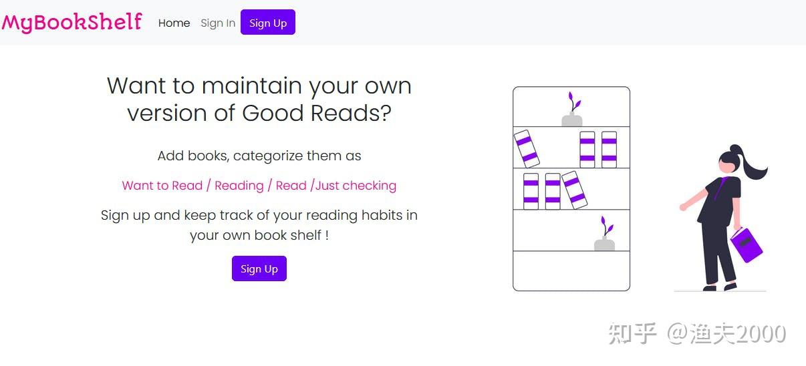This screenshot has height=366, width=806.
Task: Click the 'keep track of your reading habits' paragraph
Action: point(259,225)
